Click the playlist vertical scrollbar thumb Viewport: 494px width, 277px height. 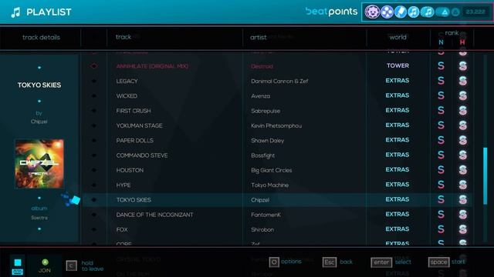coord(486,176)
